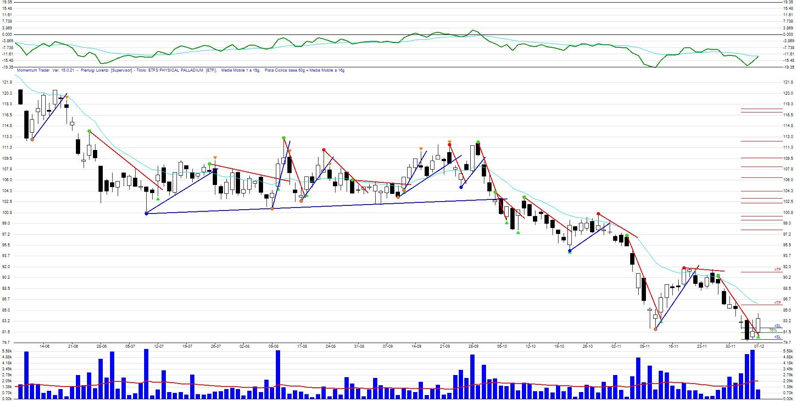Click the green T6% level label
The width and height of the screenshot is (796, 401).
tap(773, 330)
